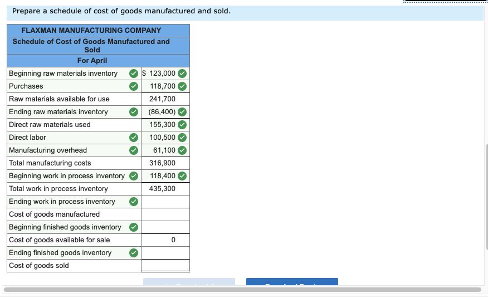This screenshot has width=488, height=298.
Task: Select the Manufacturing overhead label cell
Action: pos(74,150)
